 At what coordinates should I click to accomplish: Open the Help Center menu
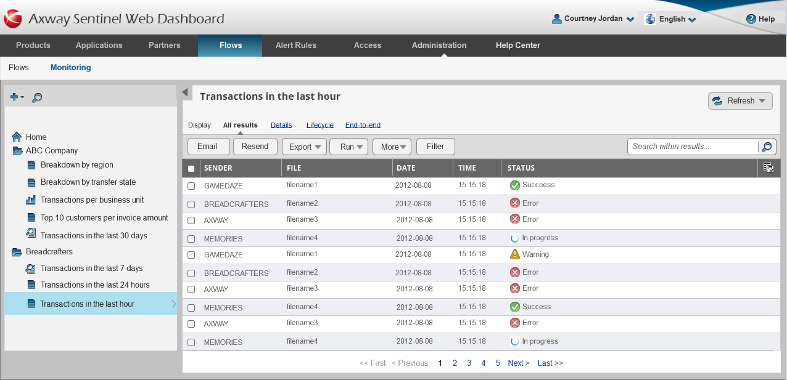518,46
